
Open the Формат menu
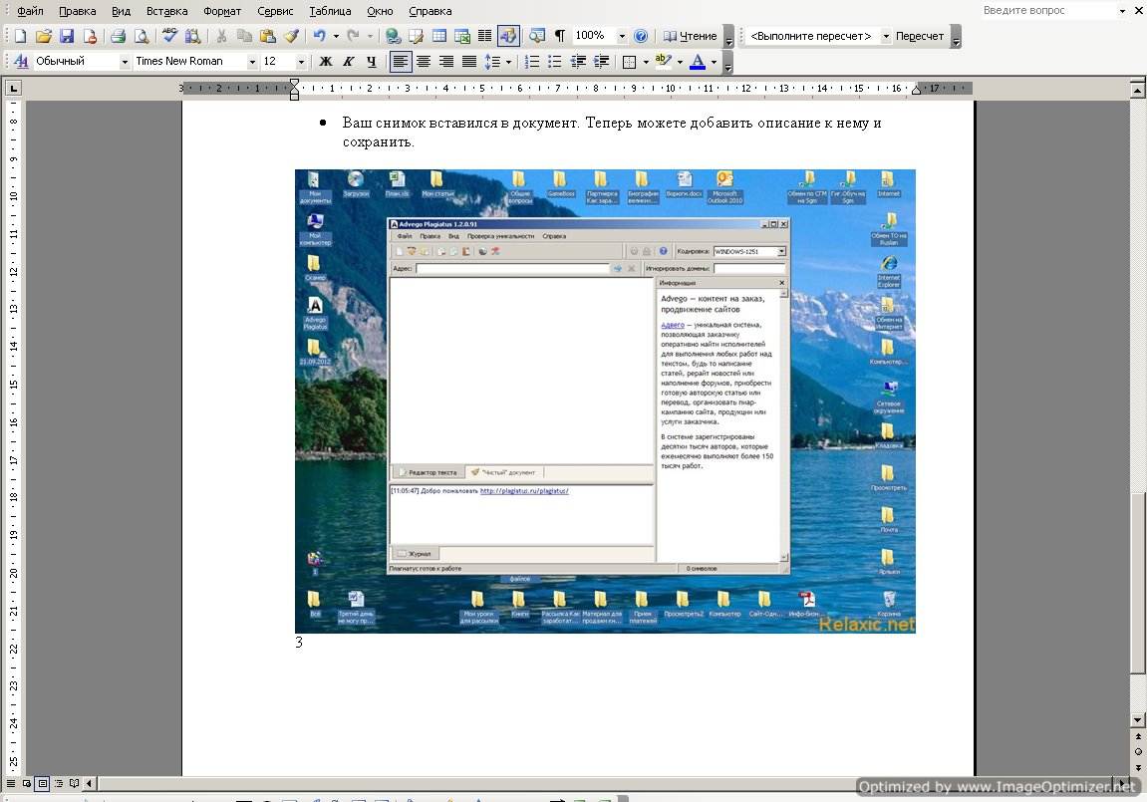222,11
